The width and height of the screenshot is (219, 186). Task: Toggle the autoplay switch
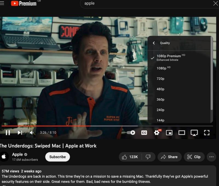(131, 133)
